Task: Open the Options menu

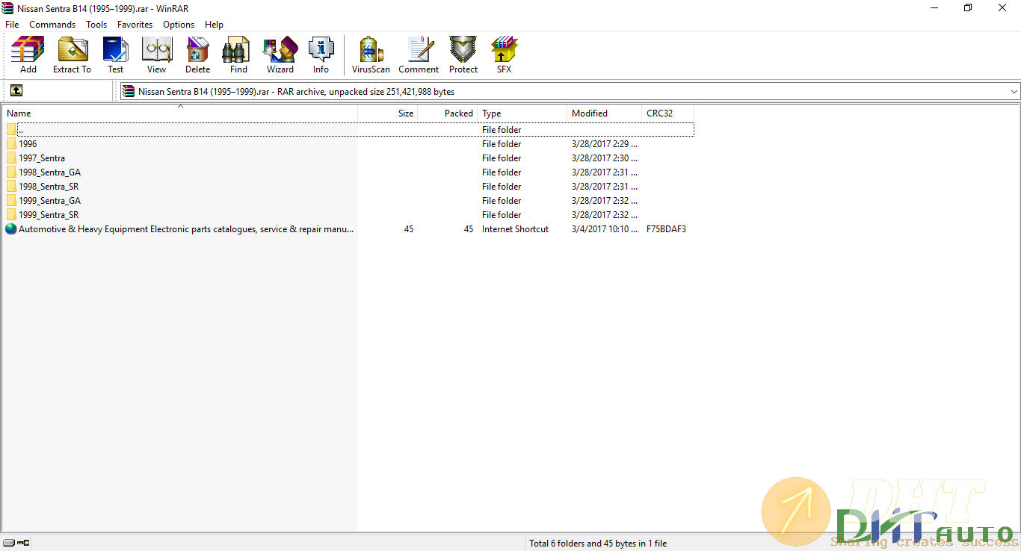Action: [179, 25]
